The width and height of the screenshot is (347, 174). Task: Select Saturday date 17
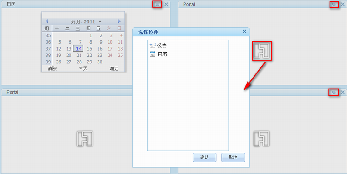(110, 49)
